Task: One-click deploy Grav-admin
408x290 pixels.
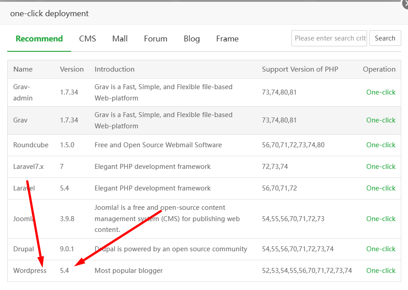Action: tap(381, 92)
